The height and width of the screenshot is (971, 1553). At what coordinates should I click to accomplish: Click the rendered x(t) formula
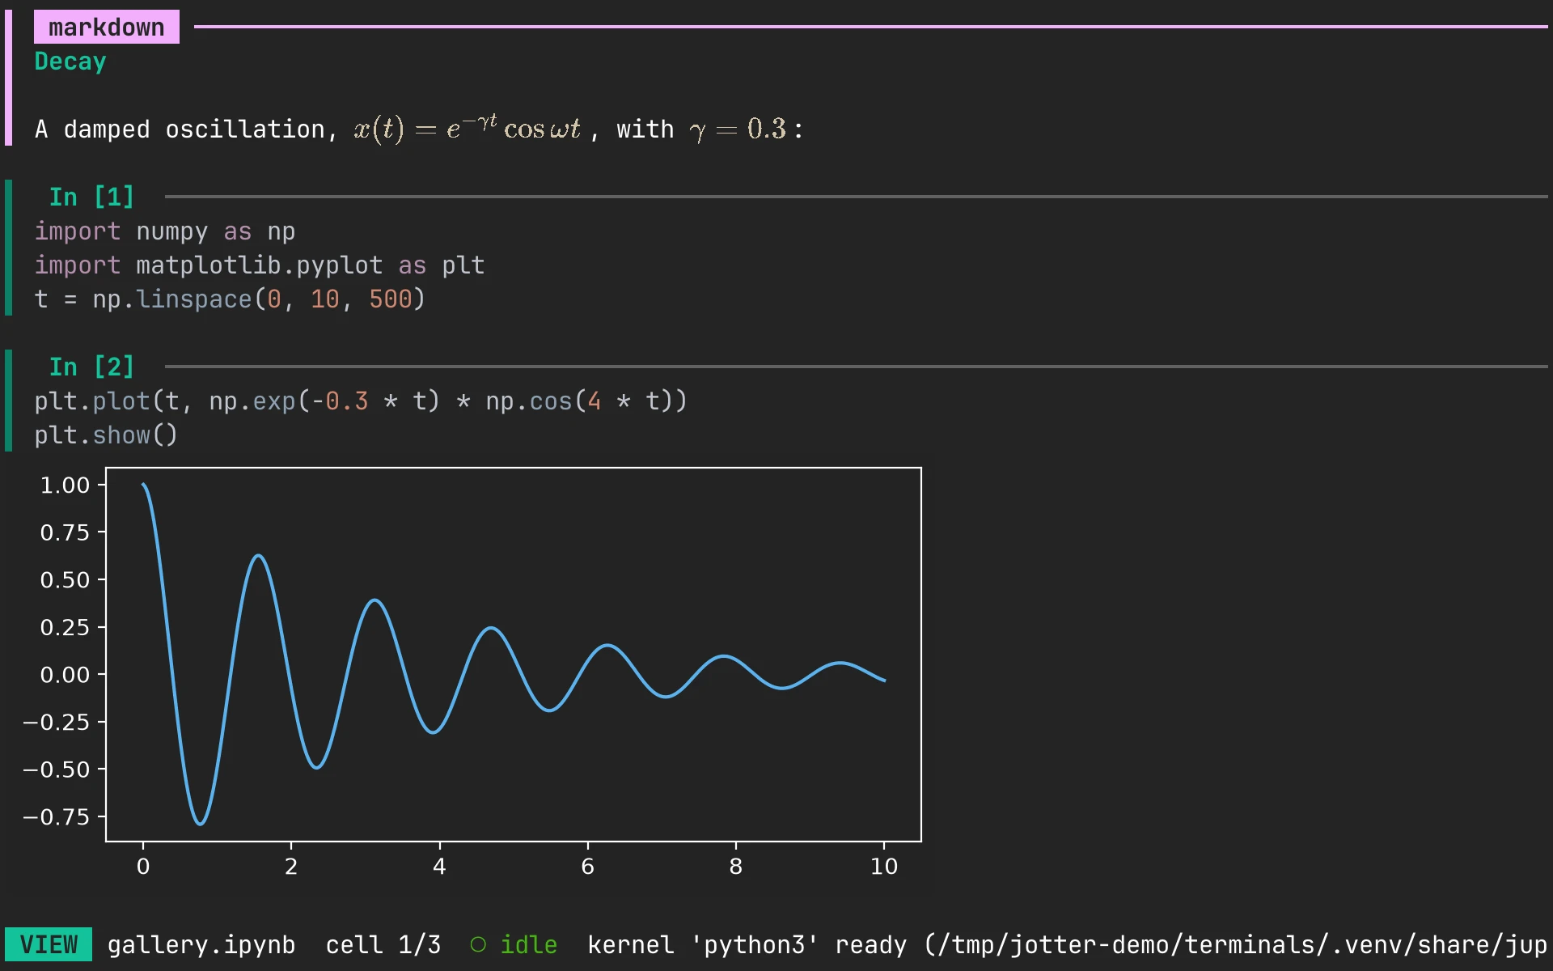(x=468, y=128)
